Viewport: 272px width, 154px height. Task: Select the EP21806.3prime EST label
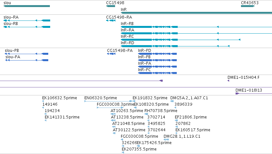190,117
